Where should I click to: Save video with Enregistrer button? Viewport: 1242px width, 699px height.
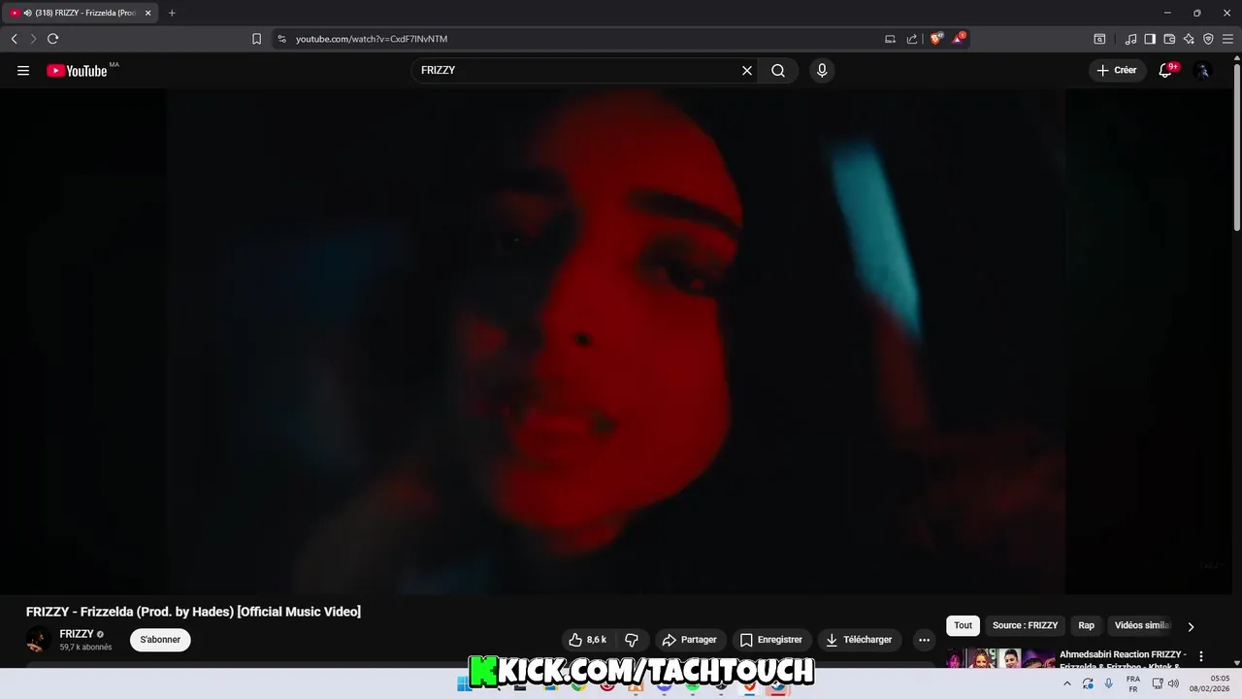point(771,640)
